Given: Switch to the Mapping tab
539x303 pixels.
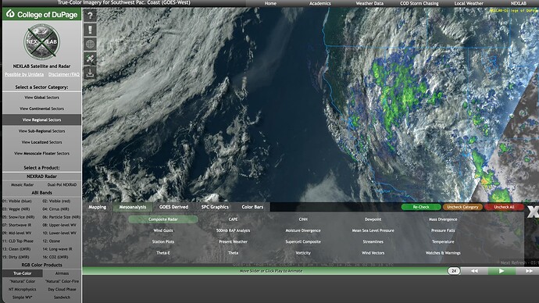Looking at the screenshot, I should pyautogui.click(x=98, y=207).
